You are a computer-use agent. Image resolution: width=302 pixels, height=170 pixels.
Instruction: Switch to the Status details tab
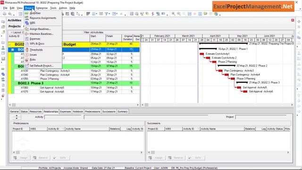coord(24,111)
